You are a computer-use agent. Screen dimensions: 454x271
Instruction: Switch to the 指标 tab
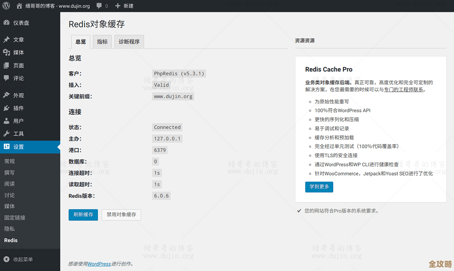pos(102,42)
